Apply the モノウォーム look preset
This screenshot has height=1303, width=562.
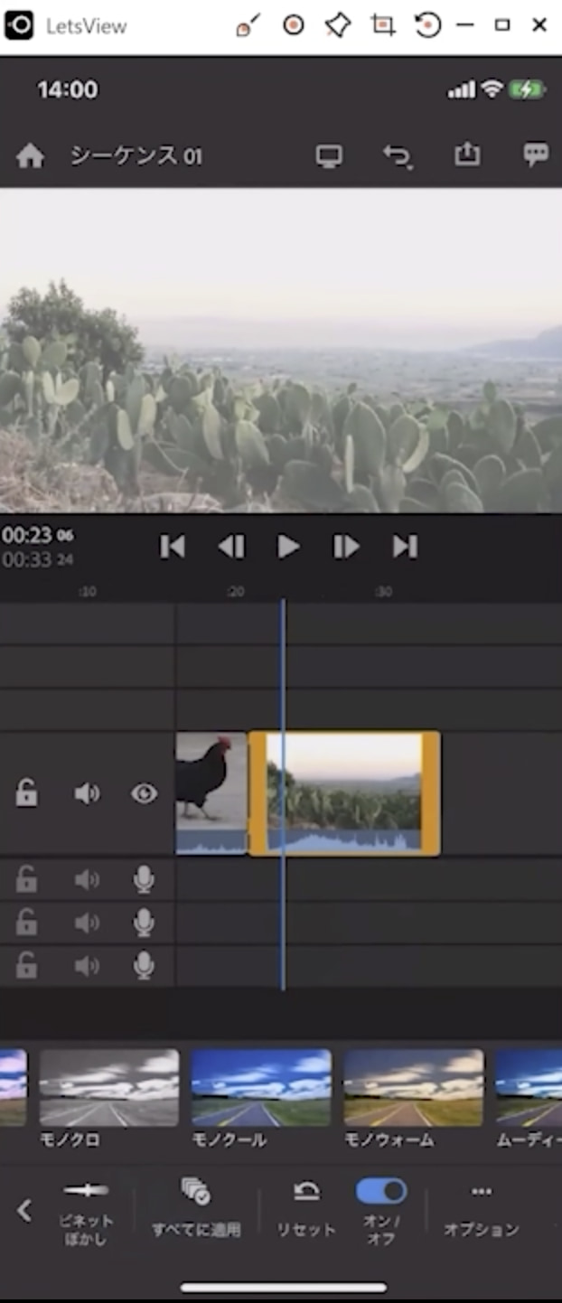click(414, 1087)
